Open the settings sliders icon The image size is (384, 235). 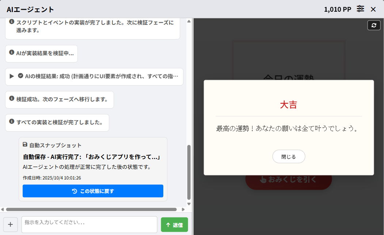coord(361,9)
